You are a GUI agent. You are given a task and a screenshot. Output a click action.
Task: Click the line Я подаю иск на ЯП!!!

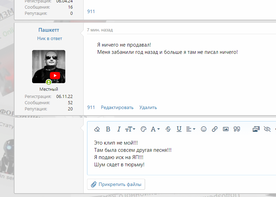pos(118,157)
